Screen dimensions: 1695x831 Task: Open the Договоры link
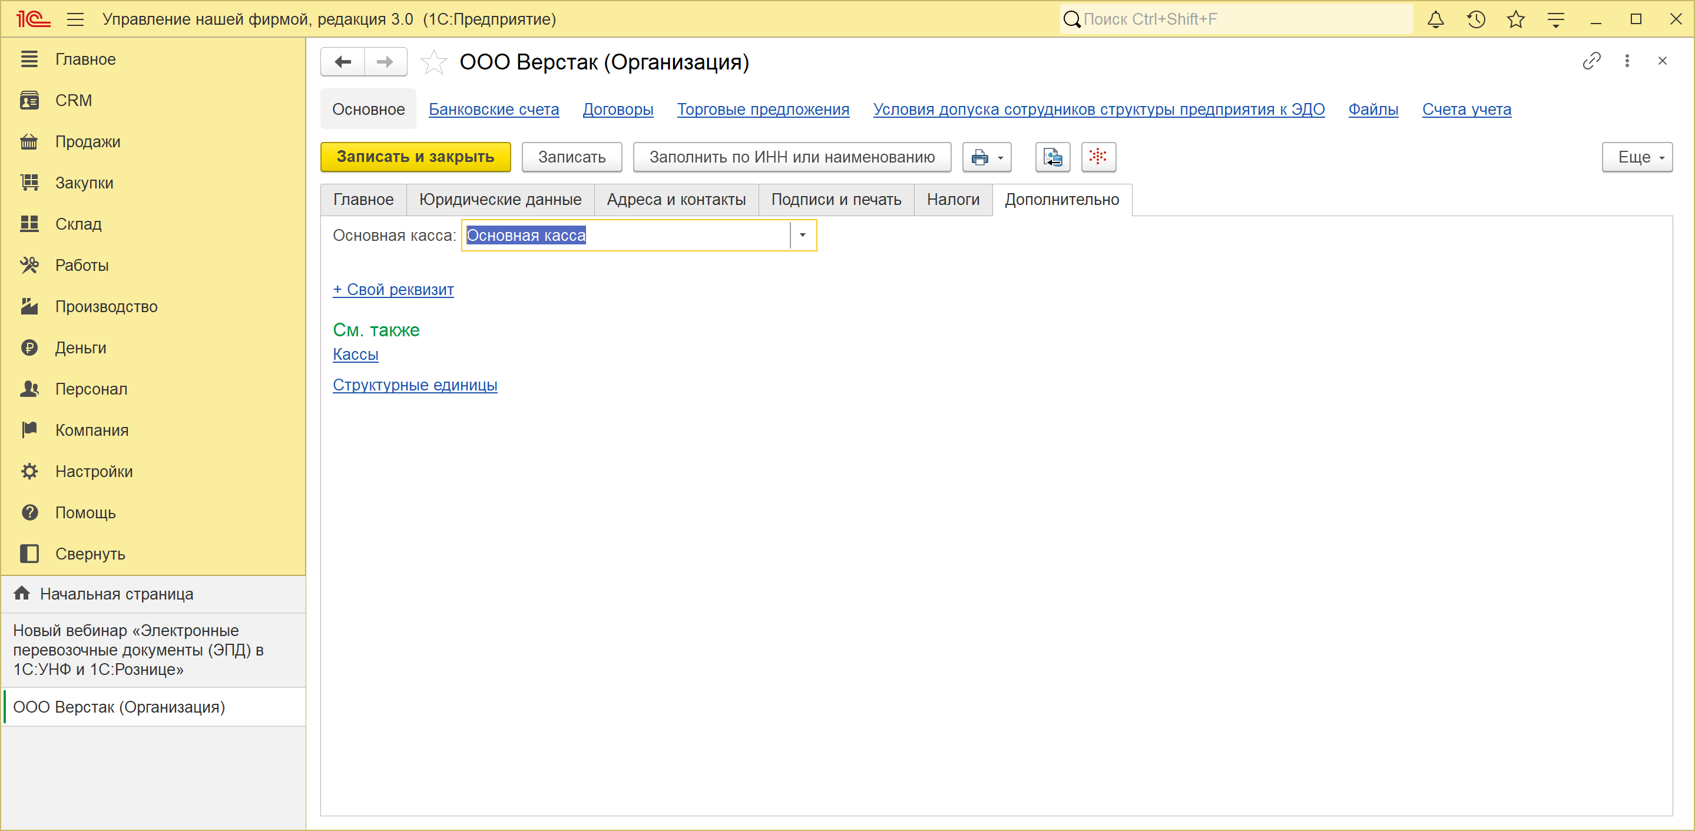point(618,110)
